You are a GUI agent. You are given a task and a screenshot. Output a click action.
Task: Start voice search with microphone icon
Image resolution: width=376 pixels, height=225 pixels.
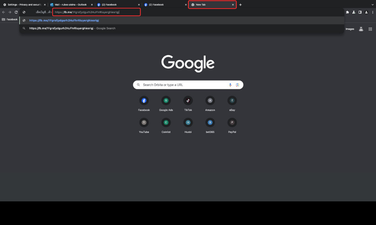click(230, 85)
